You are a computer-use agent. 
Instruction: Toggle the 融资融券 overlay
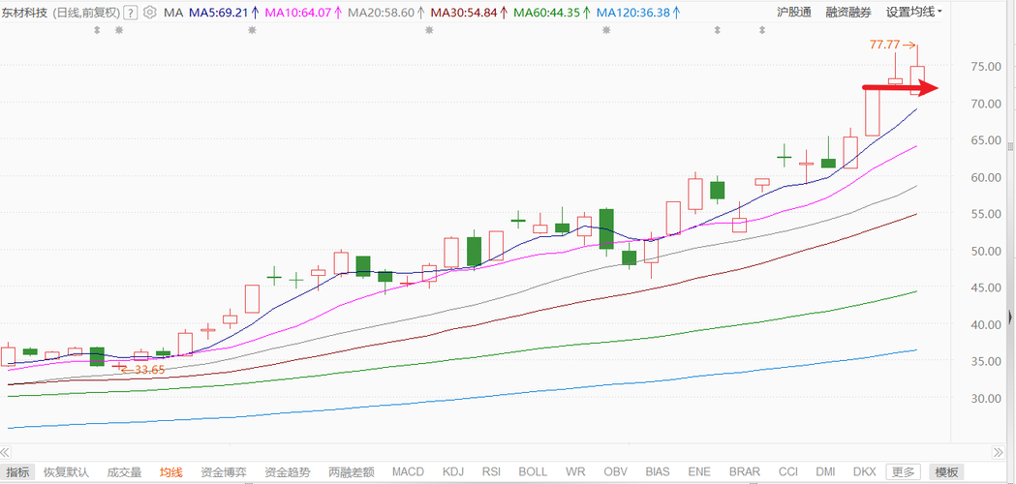coord(848,12)
